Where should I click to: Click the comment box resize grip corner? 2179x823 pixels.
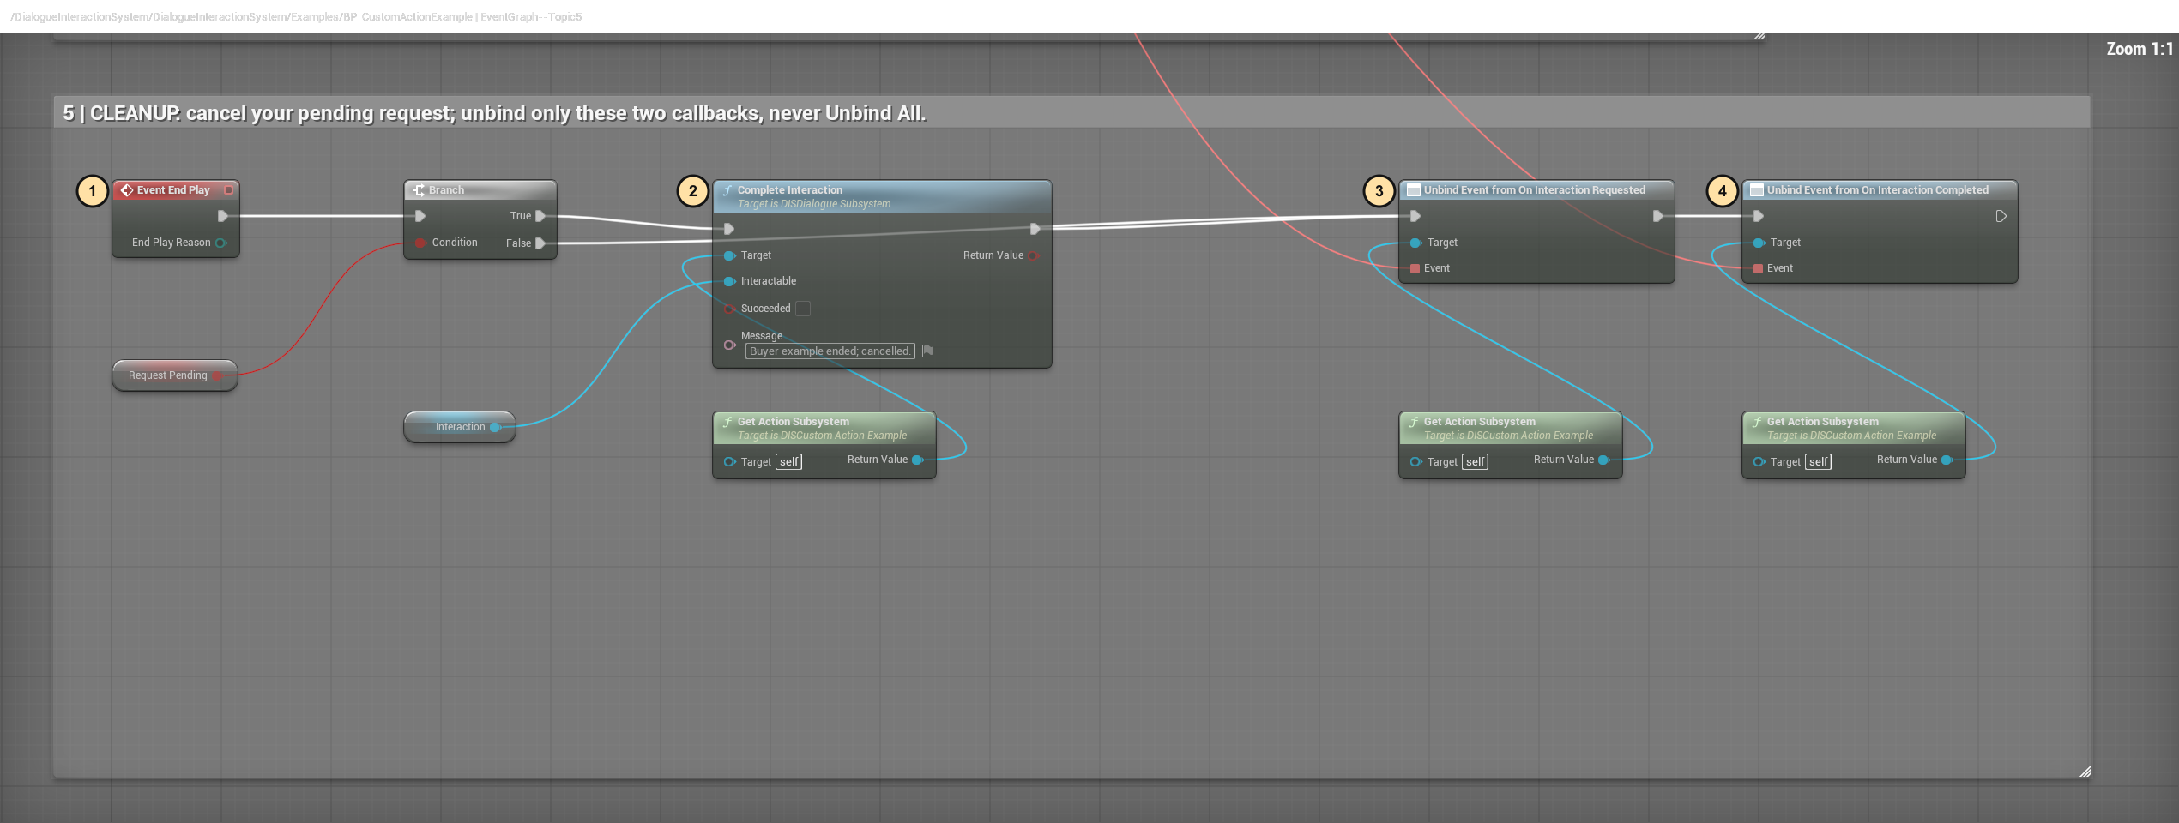coord(2085,772)
